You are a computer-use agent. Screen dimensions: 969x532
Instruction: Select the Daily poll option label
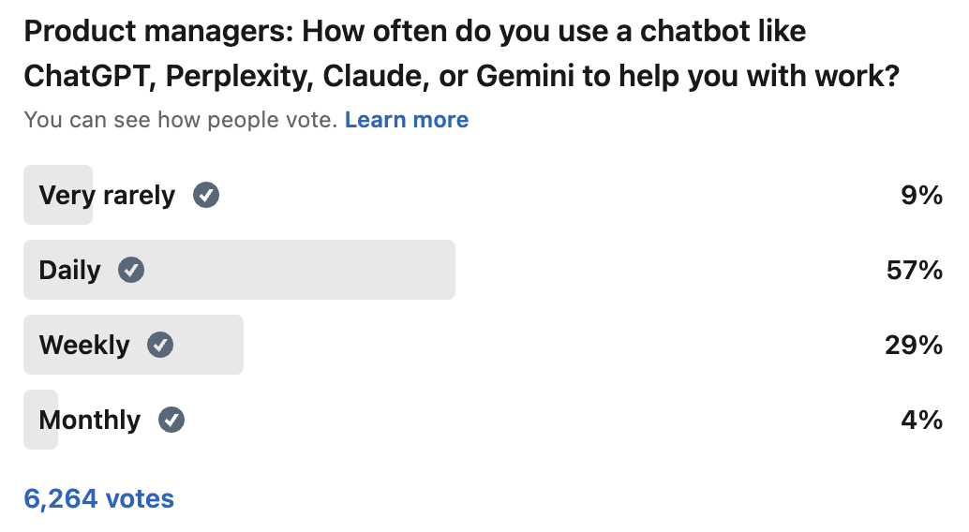(x=69, y=270)
